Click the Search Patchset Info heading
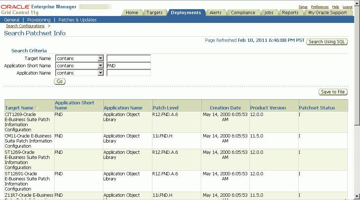This screenshot has width=360, height=200. [35, 33]
